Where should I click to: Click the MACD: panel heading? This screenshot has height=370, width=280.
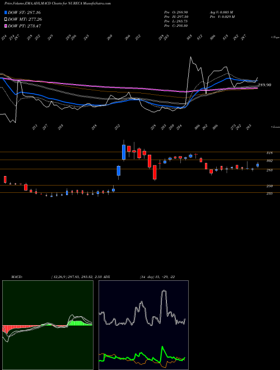coord(16,277)
